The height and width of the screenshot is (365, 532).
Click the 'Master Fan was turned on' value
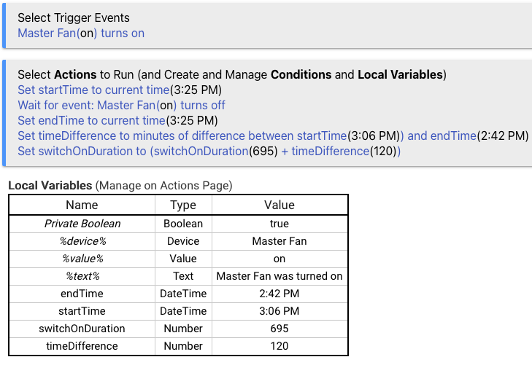pyautogui.click(x=280, y=276)
